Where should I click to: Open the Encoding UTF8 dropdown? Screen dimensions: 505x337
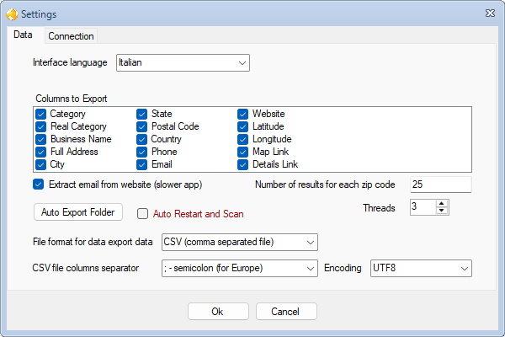pyautogui.click(x=421, y=268)
